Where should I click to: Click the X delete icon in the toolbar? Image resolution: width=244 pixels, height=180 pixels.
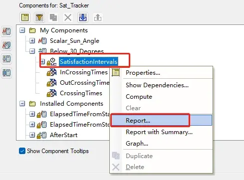(x=68, y=17)
